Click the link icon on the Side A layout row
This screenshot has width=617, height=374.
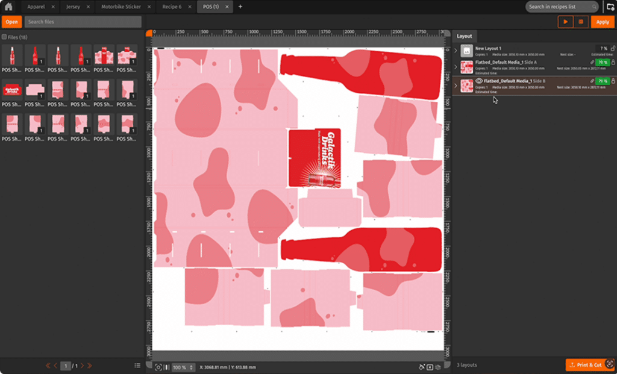click(x=592, y=62)
